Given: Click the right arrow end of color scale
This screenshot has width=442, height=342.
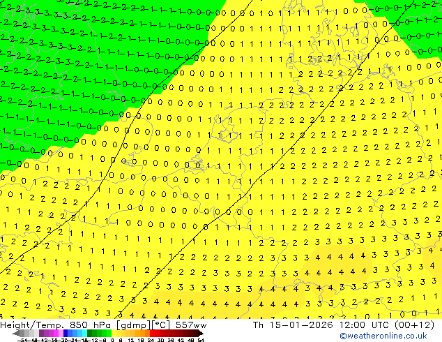Looking at the screenshot, I should click(x=201, y=333).
